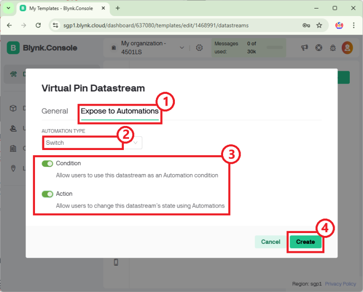Open the Automation Type dropdown

click(x=92, y=142)
